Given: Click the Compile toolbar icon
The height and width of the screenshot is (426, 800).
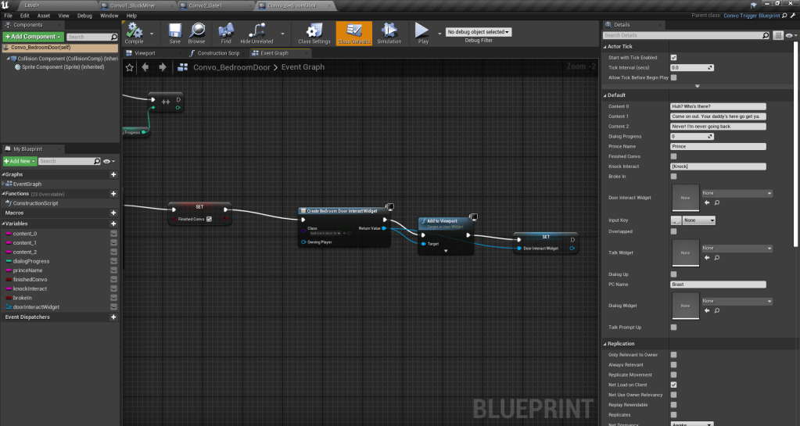Looking at the screenshot, I should (135, 31).
